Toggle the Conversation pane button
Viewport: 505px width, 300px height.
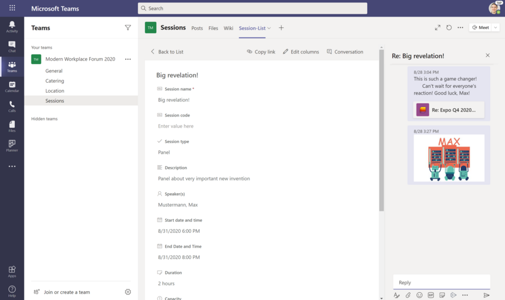pos(345,52)
